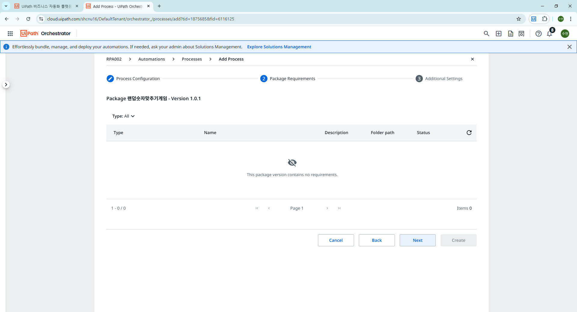Click the '1 - 0 / 0' range text
This screenshot has width=577, height=312.
[x=118, y=208]
